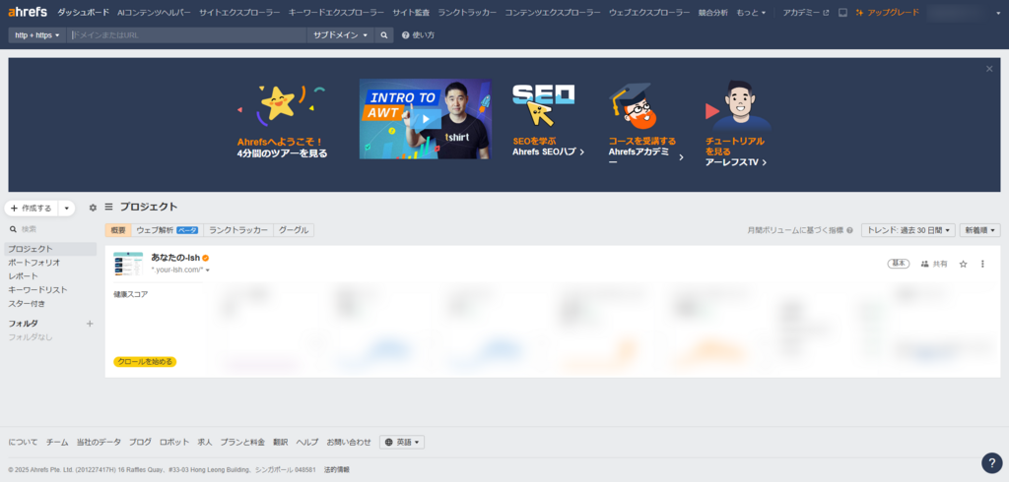Click the SEO cursor graphic icon

(x=543, y=104)
